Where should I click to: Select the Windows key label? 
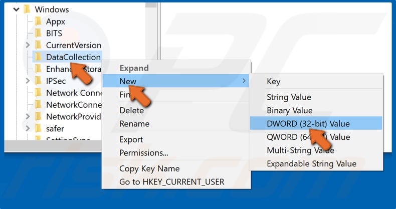52,10
